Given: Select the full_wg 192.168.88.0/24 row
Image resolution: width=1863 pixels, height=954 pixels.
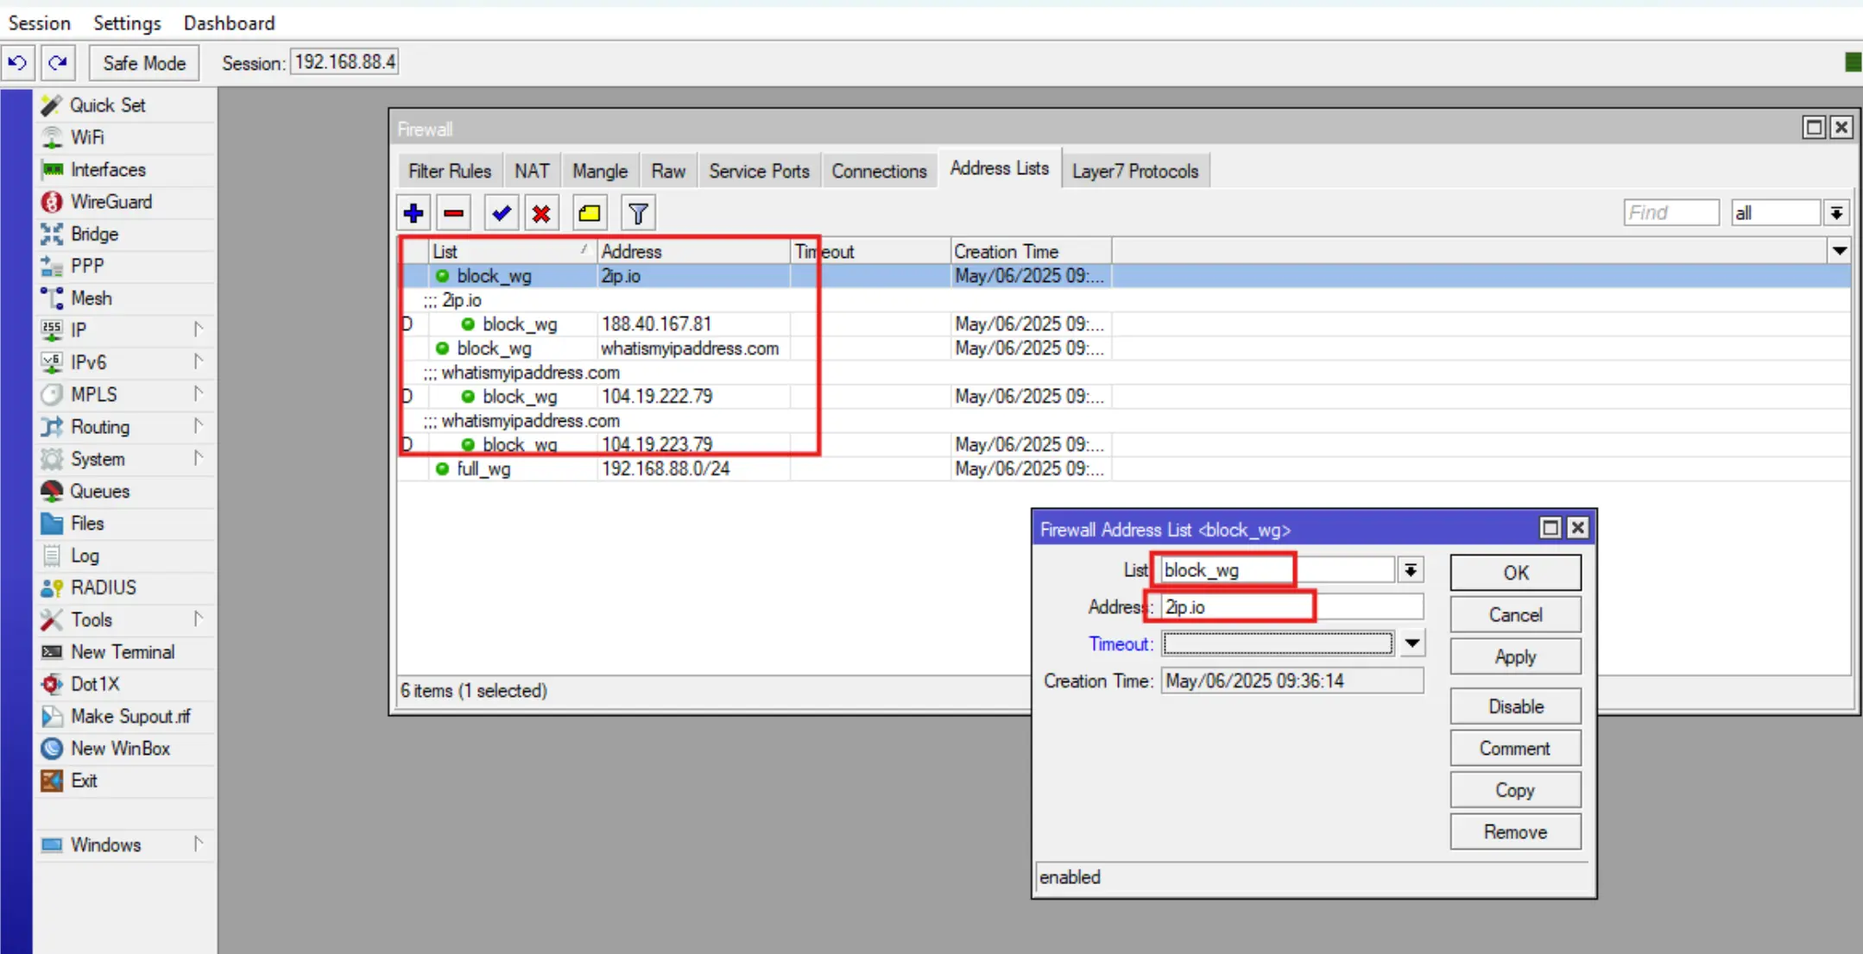Looking at the screenshot, I should (1124, 469).
